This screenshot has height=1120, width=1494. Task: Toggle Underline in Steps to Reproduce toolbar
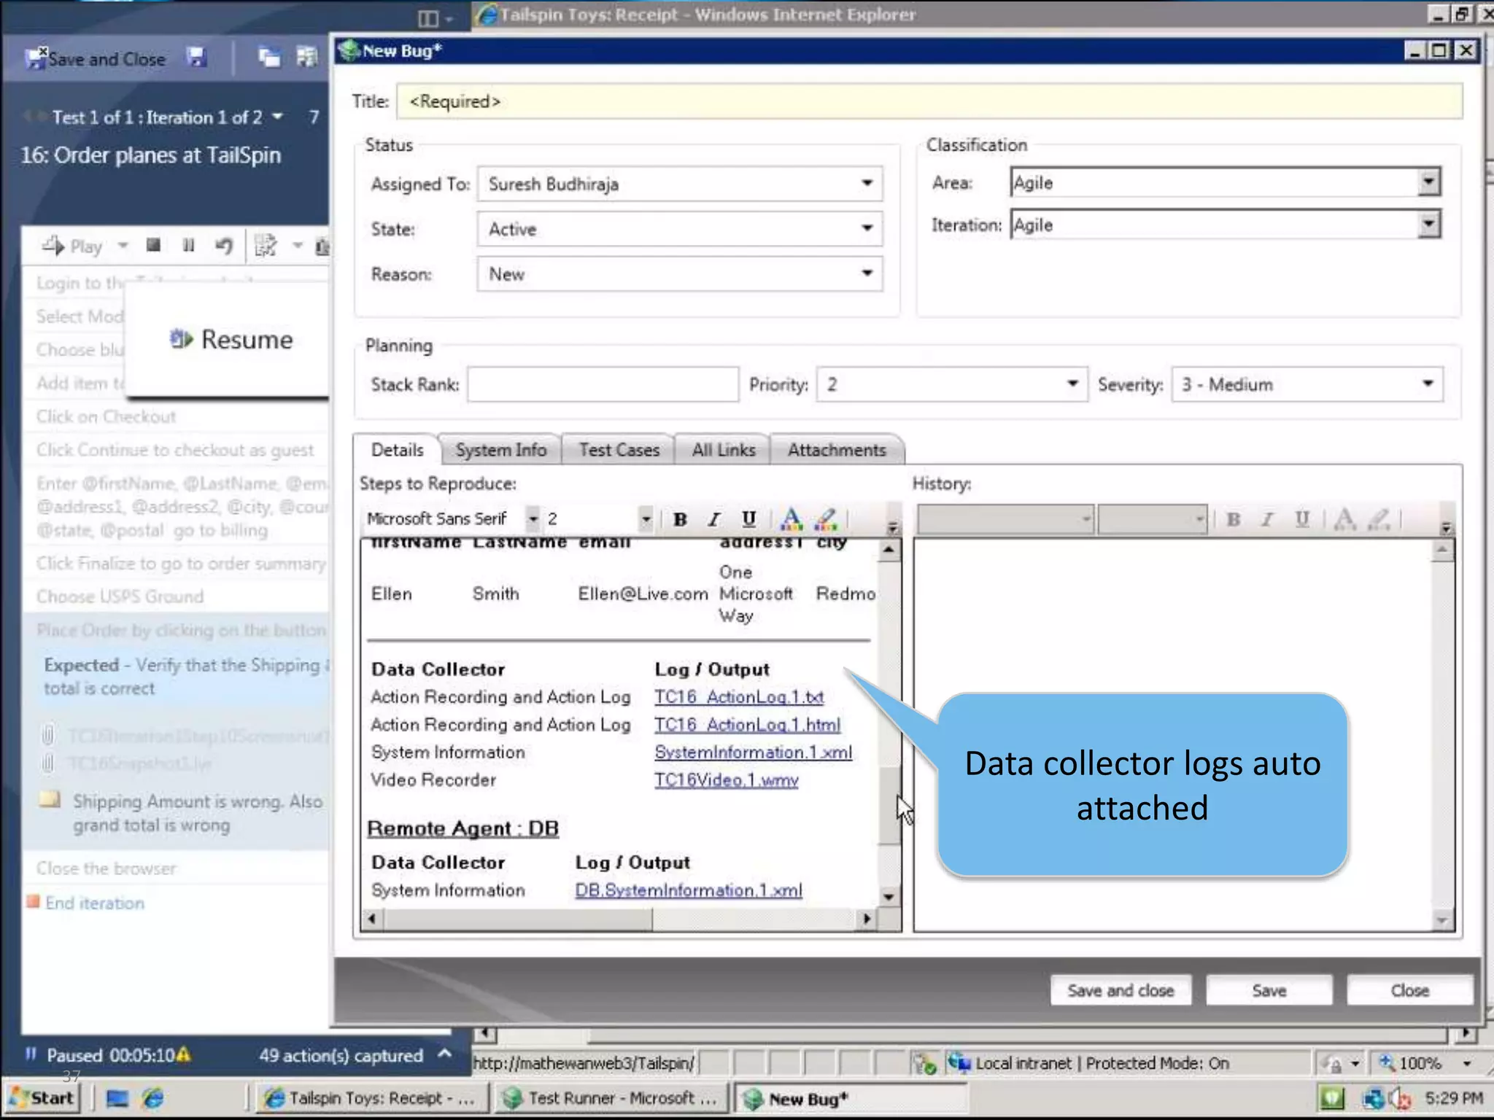point(749,519)
